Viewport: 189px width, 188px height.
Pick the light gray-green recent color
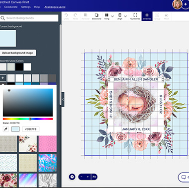tap(11, 67)
